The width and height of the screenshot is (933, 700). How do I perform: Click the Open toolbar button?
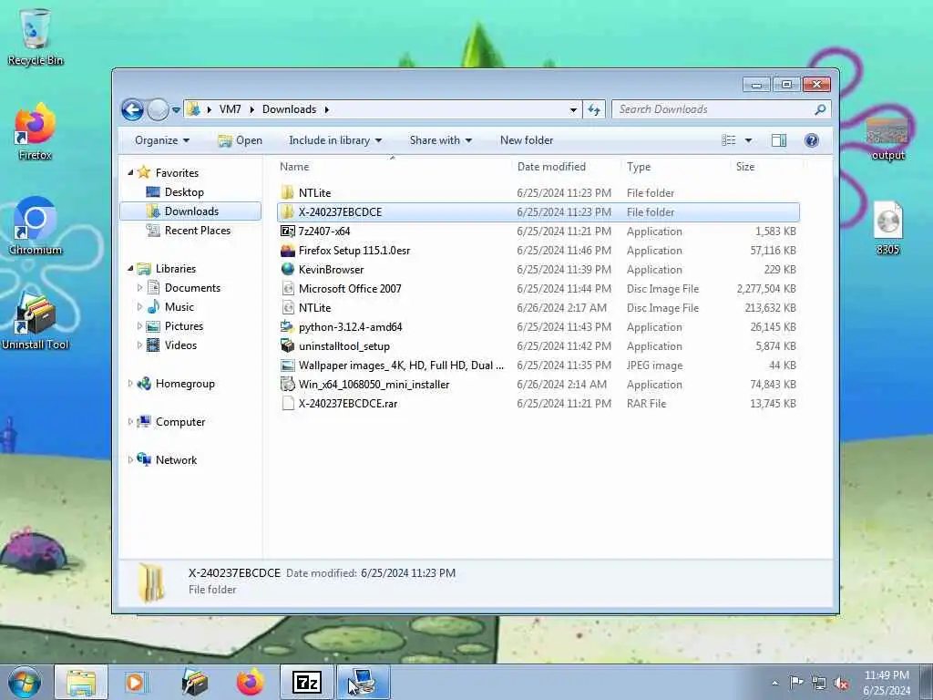[x=240, y=140]
